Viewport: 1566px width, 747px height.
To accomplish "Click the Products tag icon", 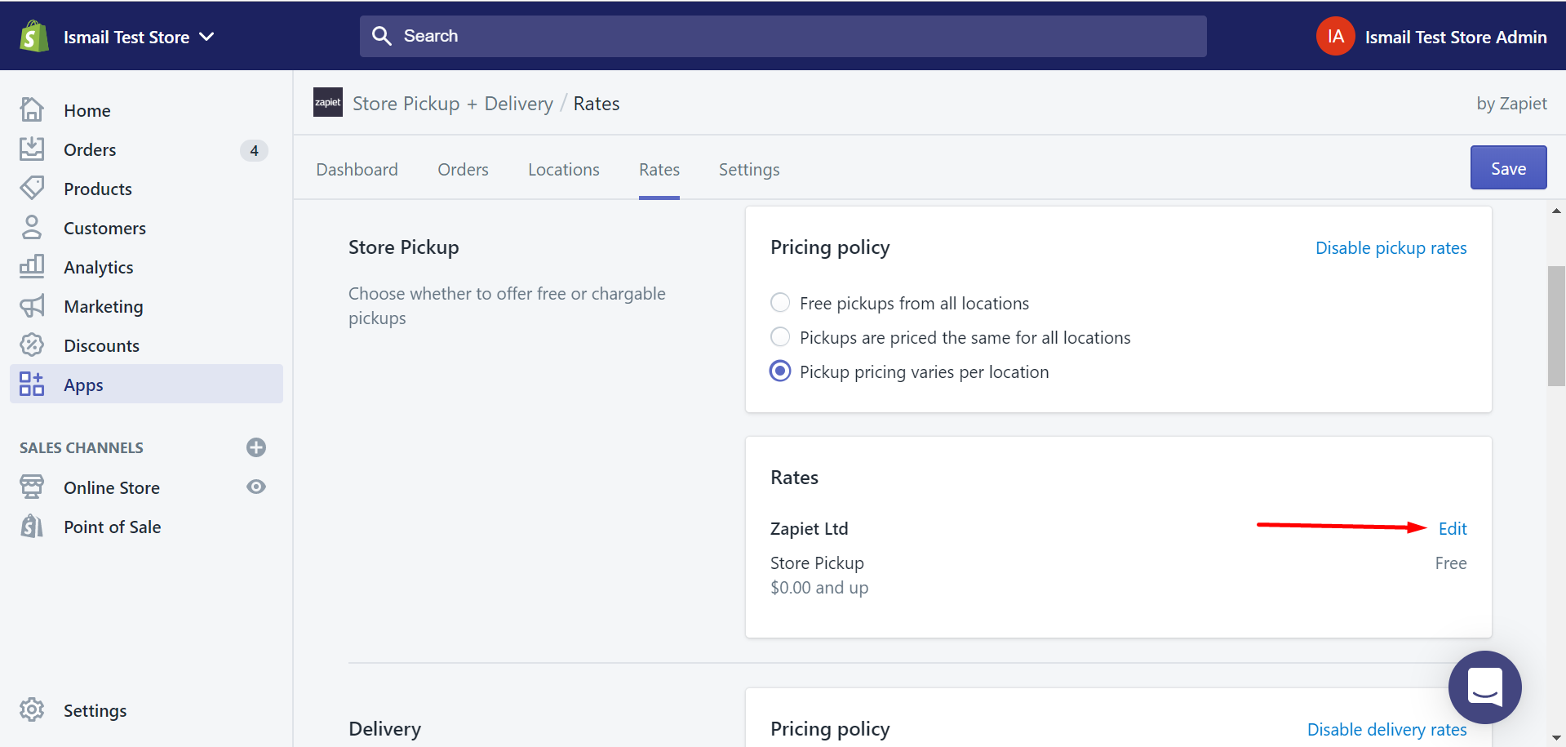I will [x=32, y=188].
